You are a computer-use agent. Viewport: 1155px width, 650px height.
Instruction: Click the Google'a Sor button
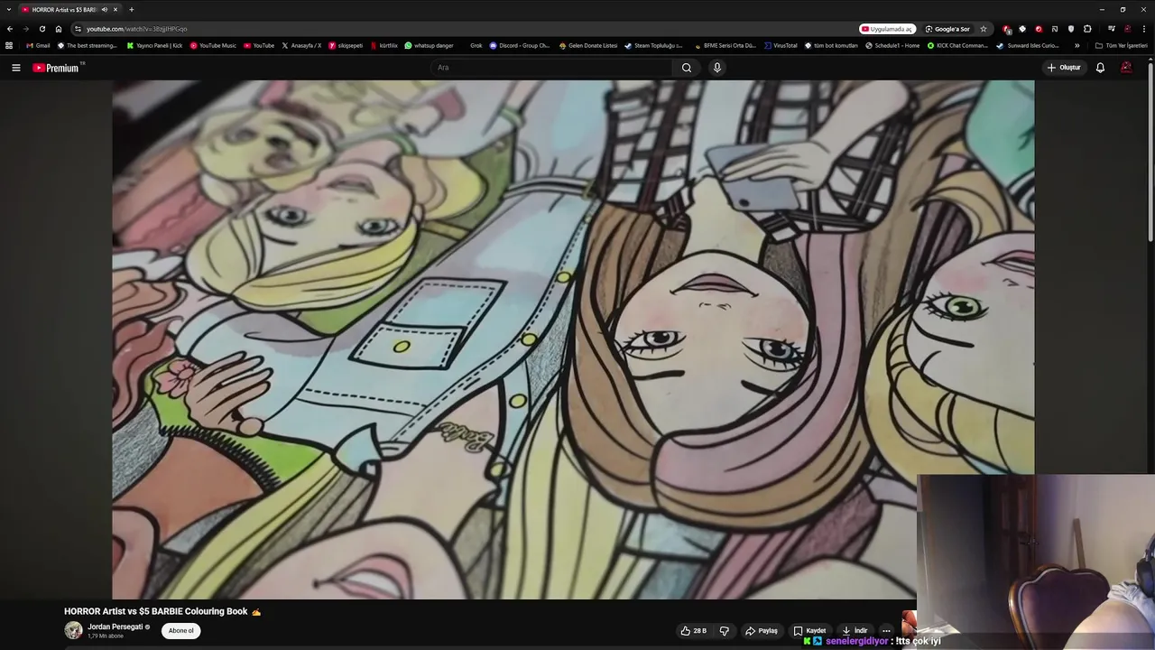947,29
